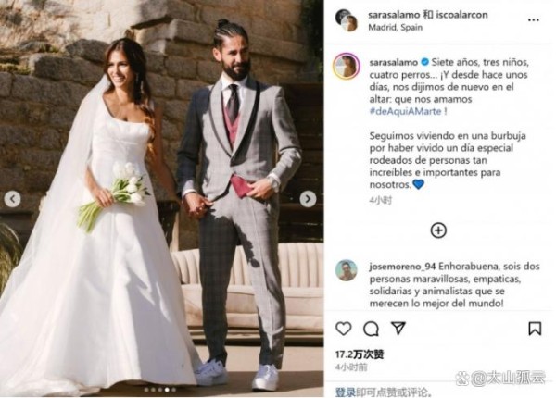Click sarasalamo username in caption
Image resolution: width=556 pixels, height=398 pixels.
click(393, 63)
